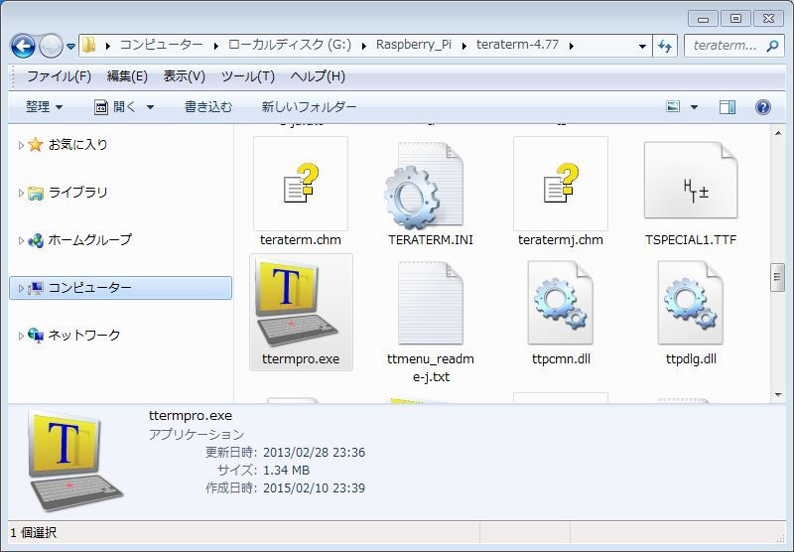The width and height of the screenshot is (794, 552).
Task: Expand the breadcrumb arrow after teraterm-4.77
Action: tap(572, 46)
